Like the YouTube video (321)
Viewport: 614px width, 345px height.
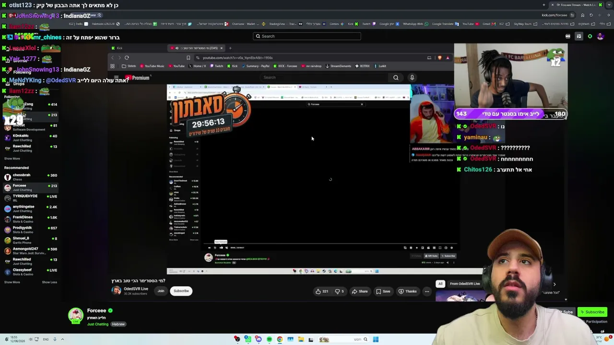322,291
